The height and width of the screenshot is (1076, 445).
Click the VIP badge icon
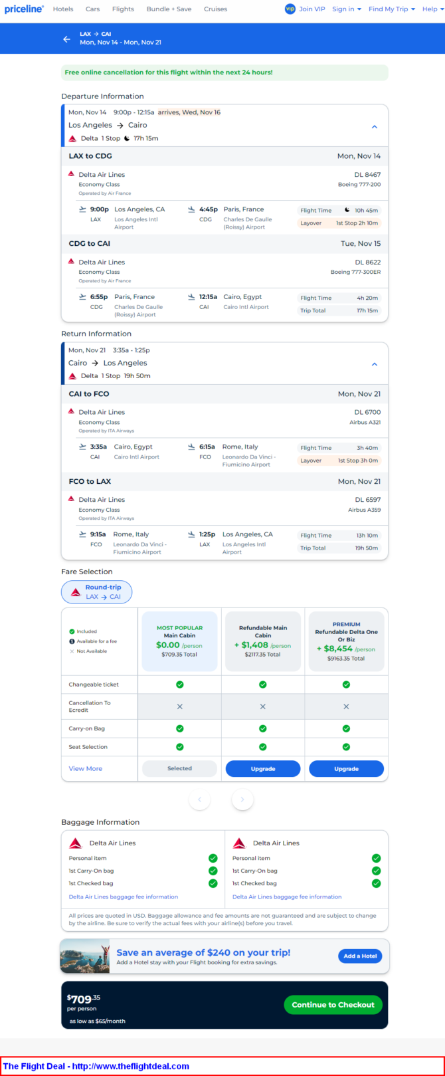tap(290, 9)
